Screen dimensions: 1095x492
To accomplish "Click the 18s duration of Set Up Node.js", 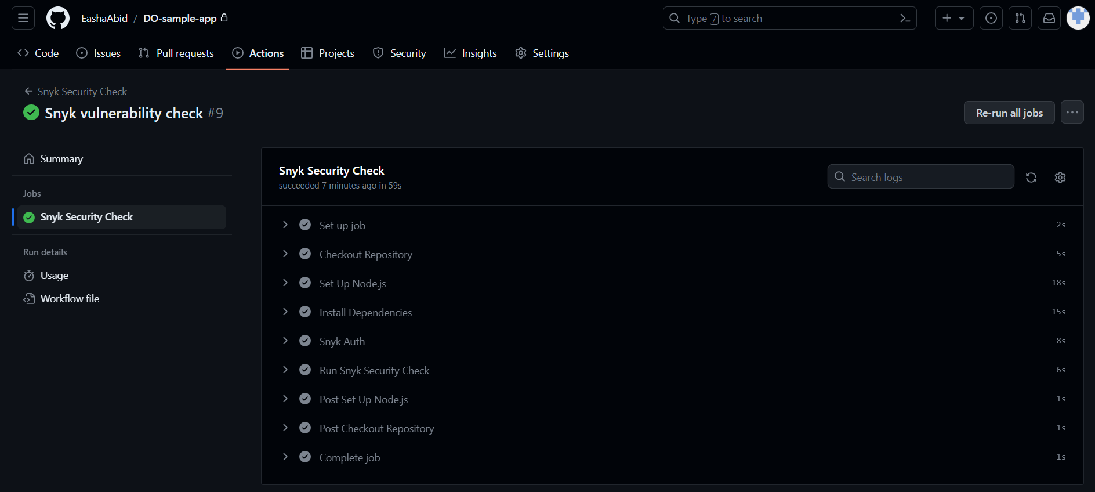I will [1058, 283].
